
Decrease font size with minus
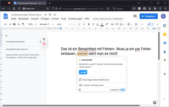[x=74, y=24]
